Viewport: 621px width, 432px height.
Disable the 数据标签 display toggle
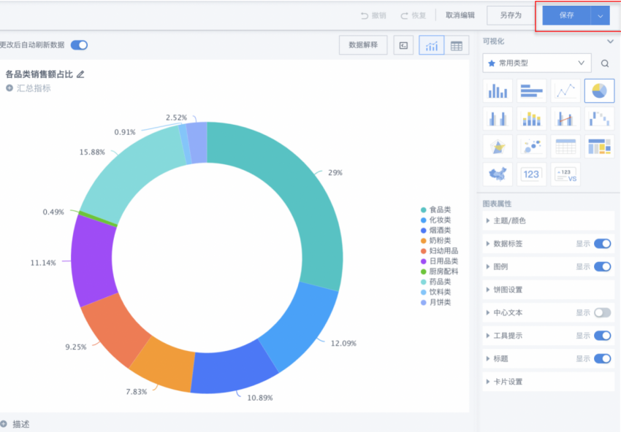602,244
